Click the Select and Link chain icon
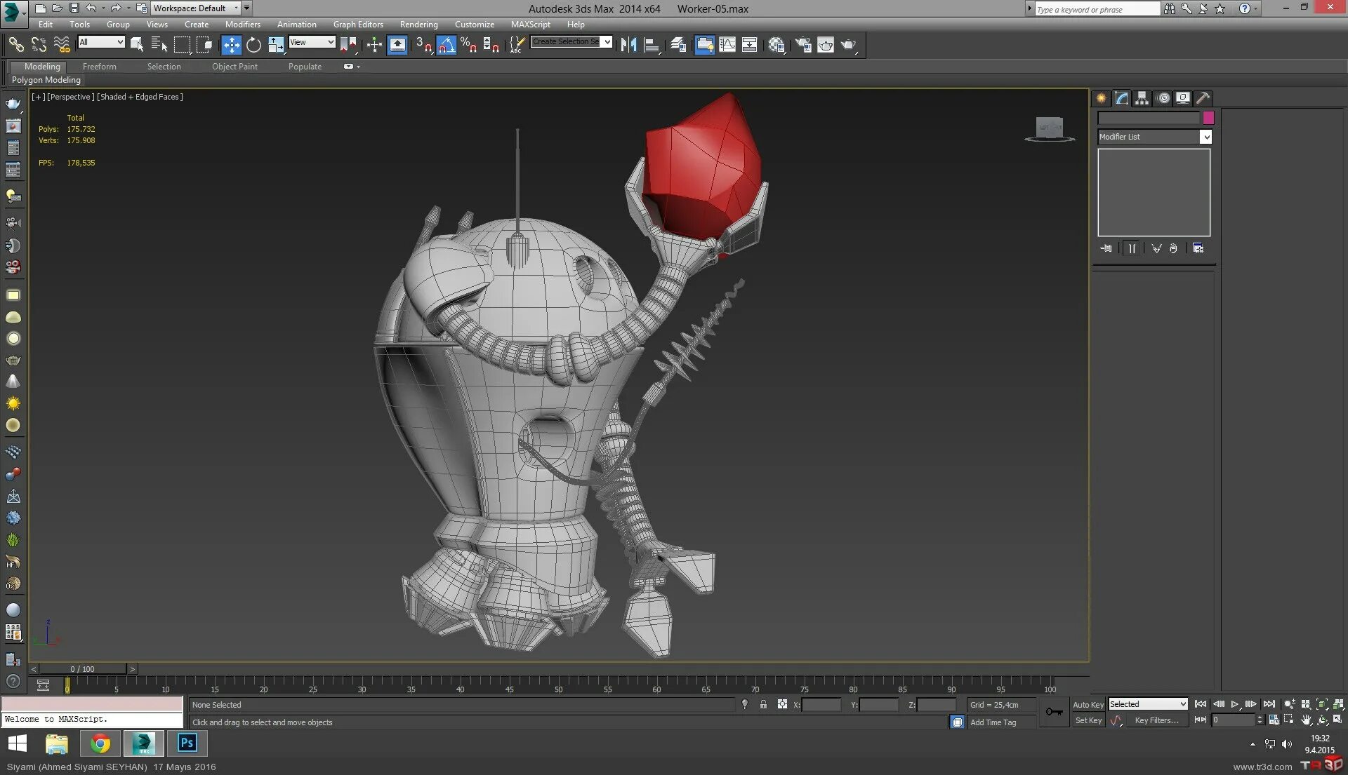The width and height of the screenshot is (1348, 775). [x=16, y=45]
